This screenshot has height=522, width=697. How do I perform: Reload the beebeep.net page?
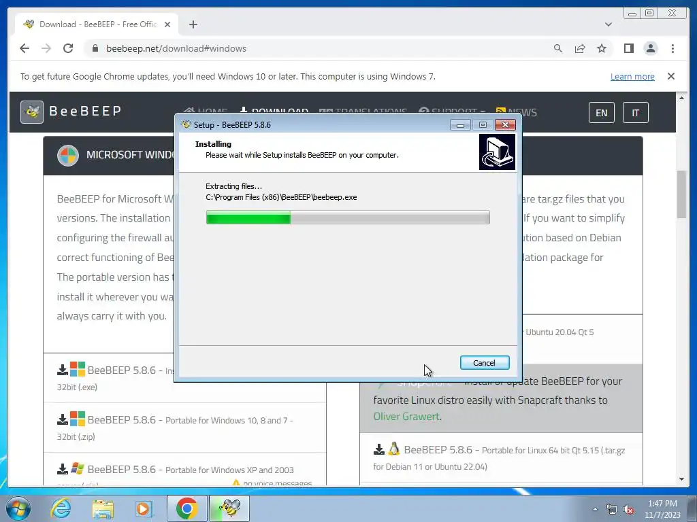[x=68, y=48]
